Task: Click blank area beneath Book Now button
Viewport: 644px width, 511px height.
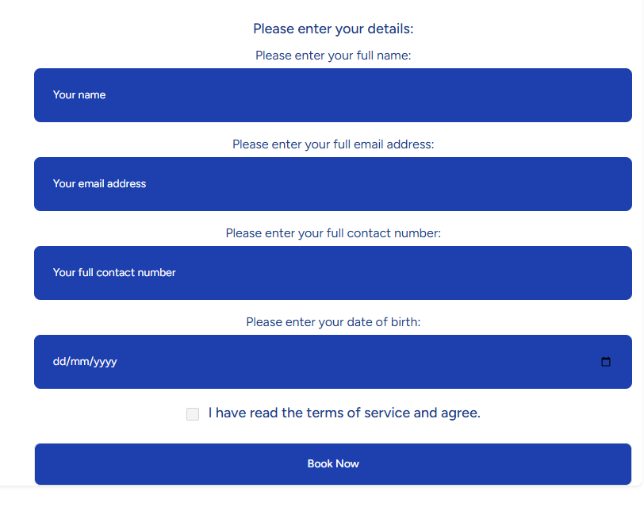Action: click(333, 498)
